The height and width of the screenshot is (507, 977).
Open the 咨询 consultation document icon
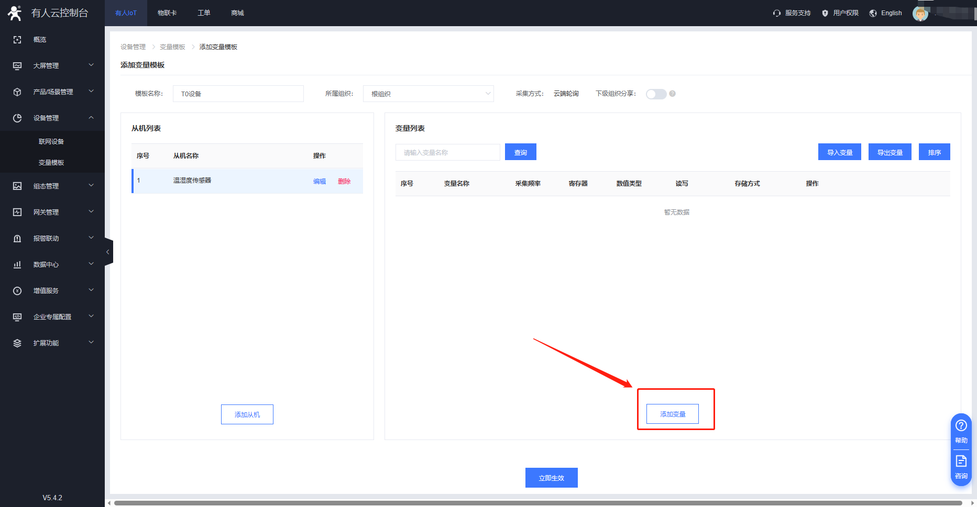point(961,461)
